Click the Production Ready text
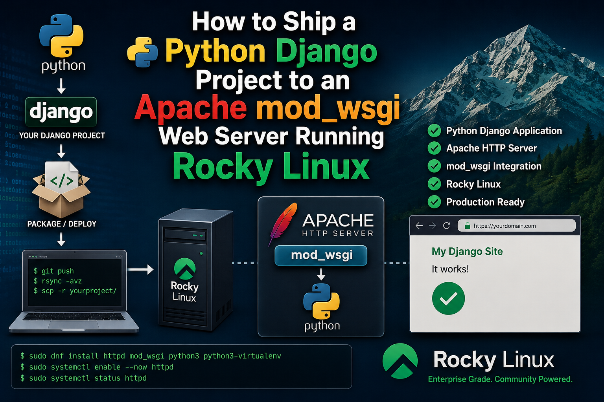 (486, 202)
